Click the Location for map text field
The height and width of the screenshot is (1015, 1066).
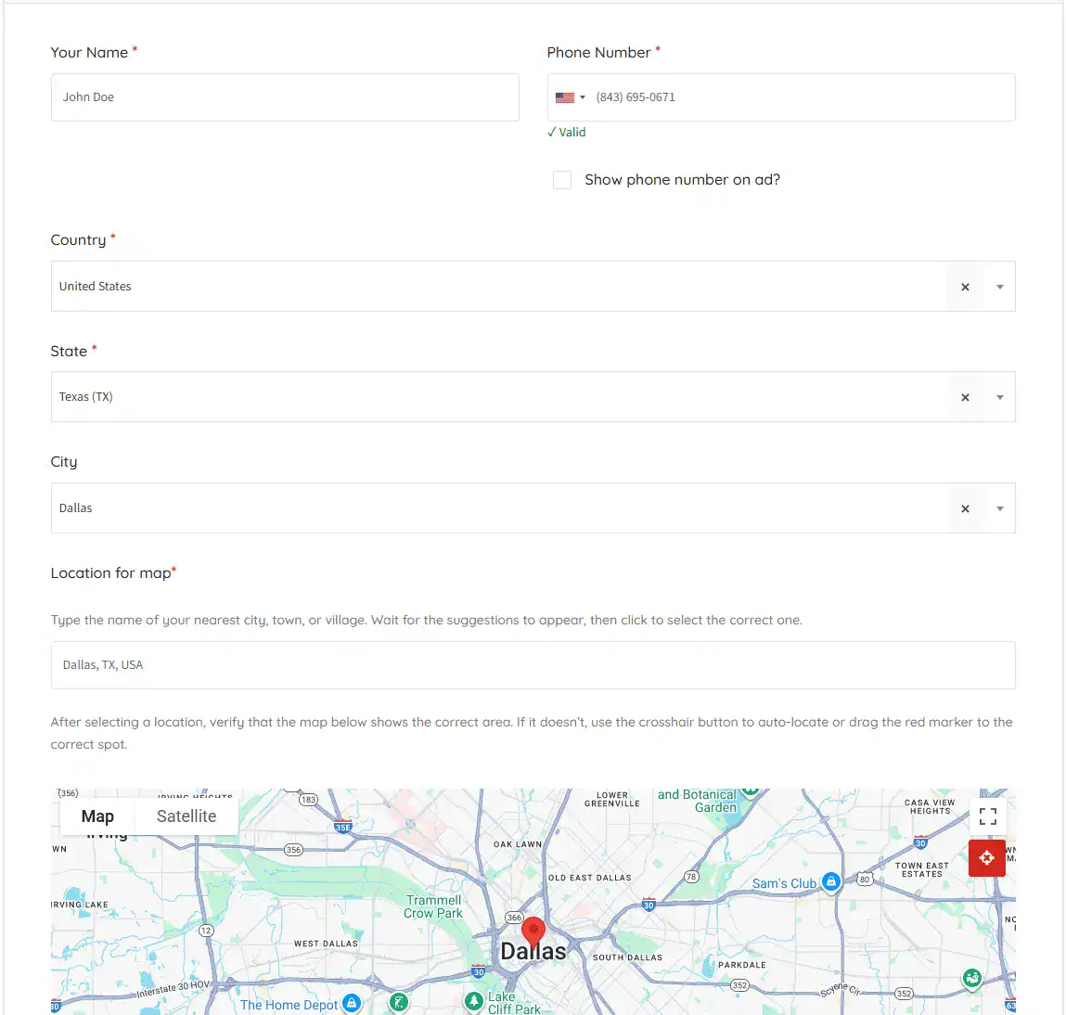533,665
